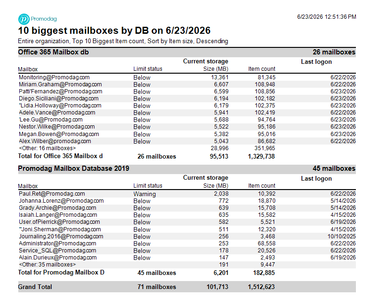
Task: Click the 'Warning' limit status for Paul.Ret
Action: tap(145, 194)
